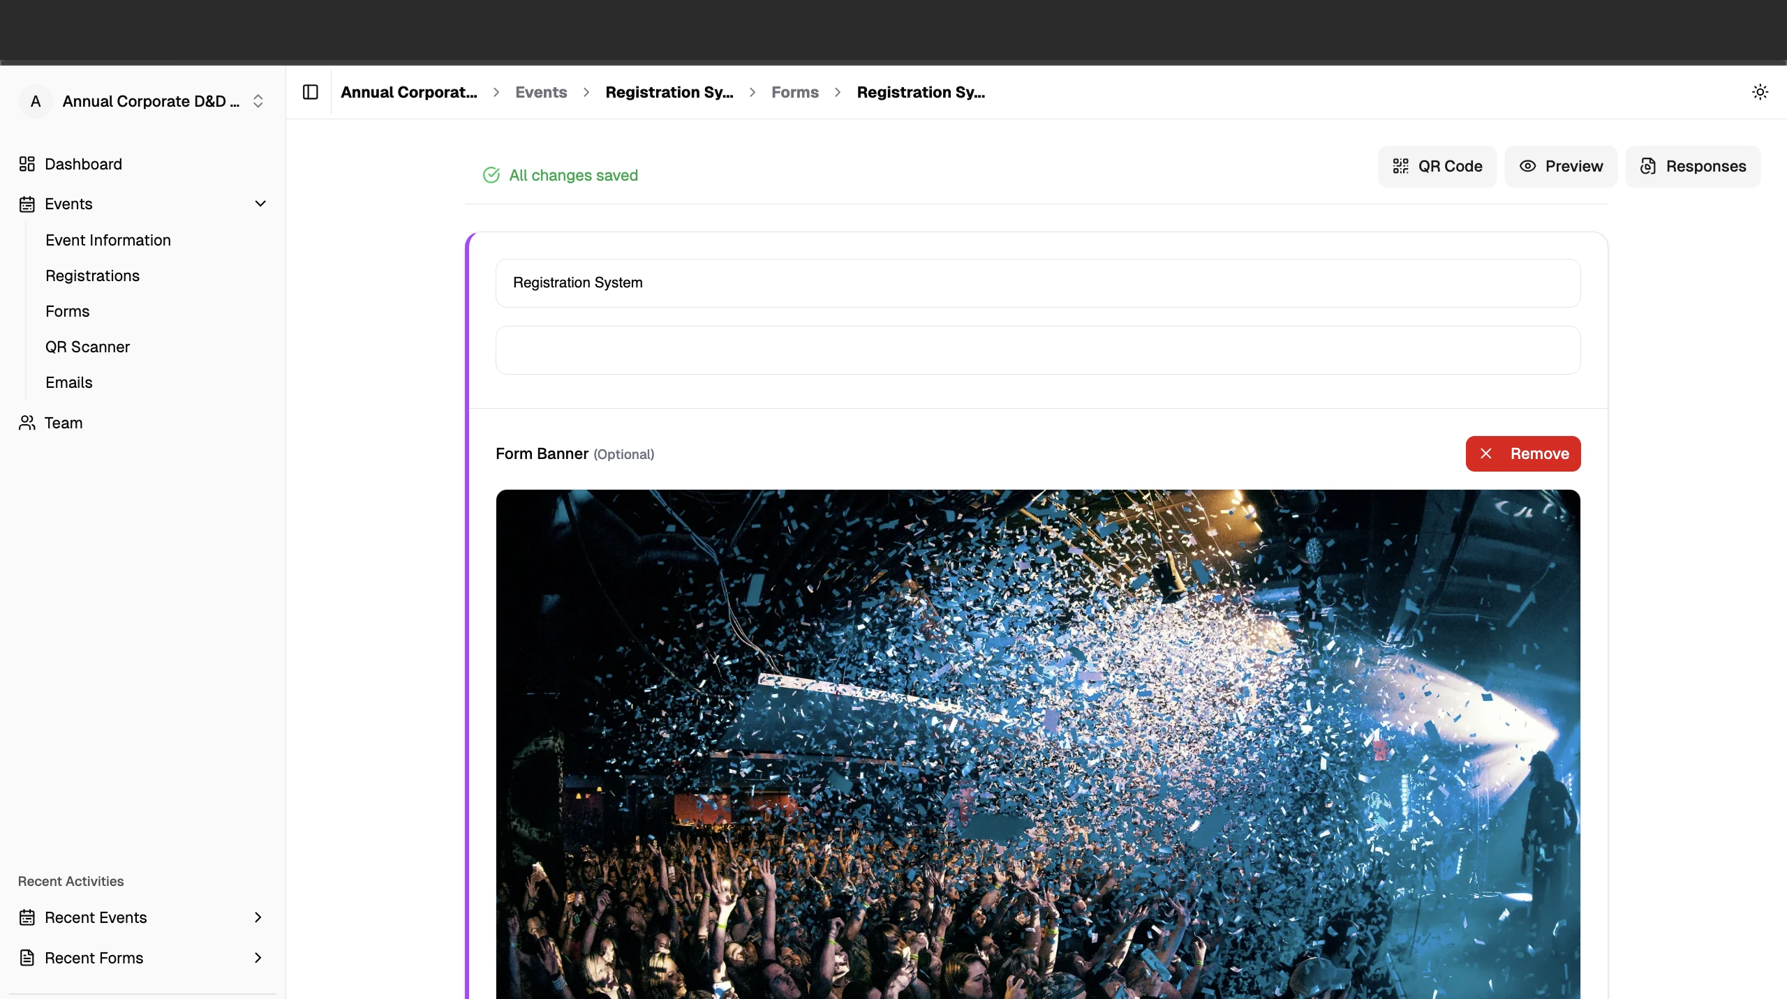This screenshot has width=1787, height=999.
Task: Open Preview using the eye icon
Action: (x=1527, y=166)
